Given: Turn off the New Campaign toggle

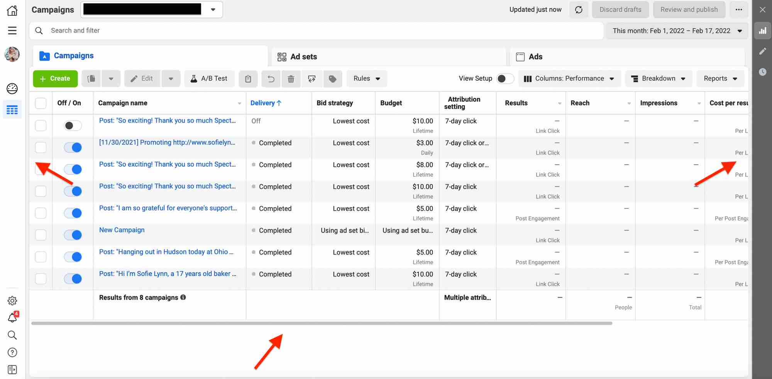Looking at the screenshot, I should click(x=73, y=235).
